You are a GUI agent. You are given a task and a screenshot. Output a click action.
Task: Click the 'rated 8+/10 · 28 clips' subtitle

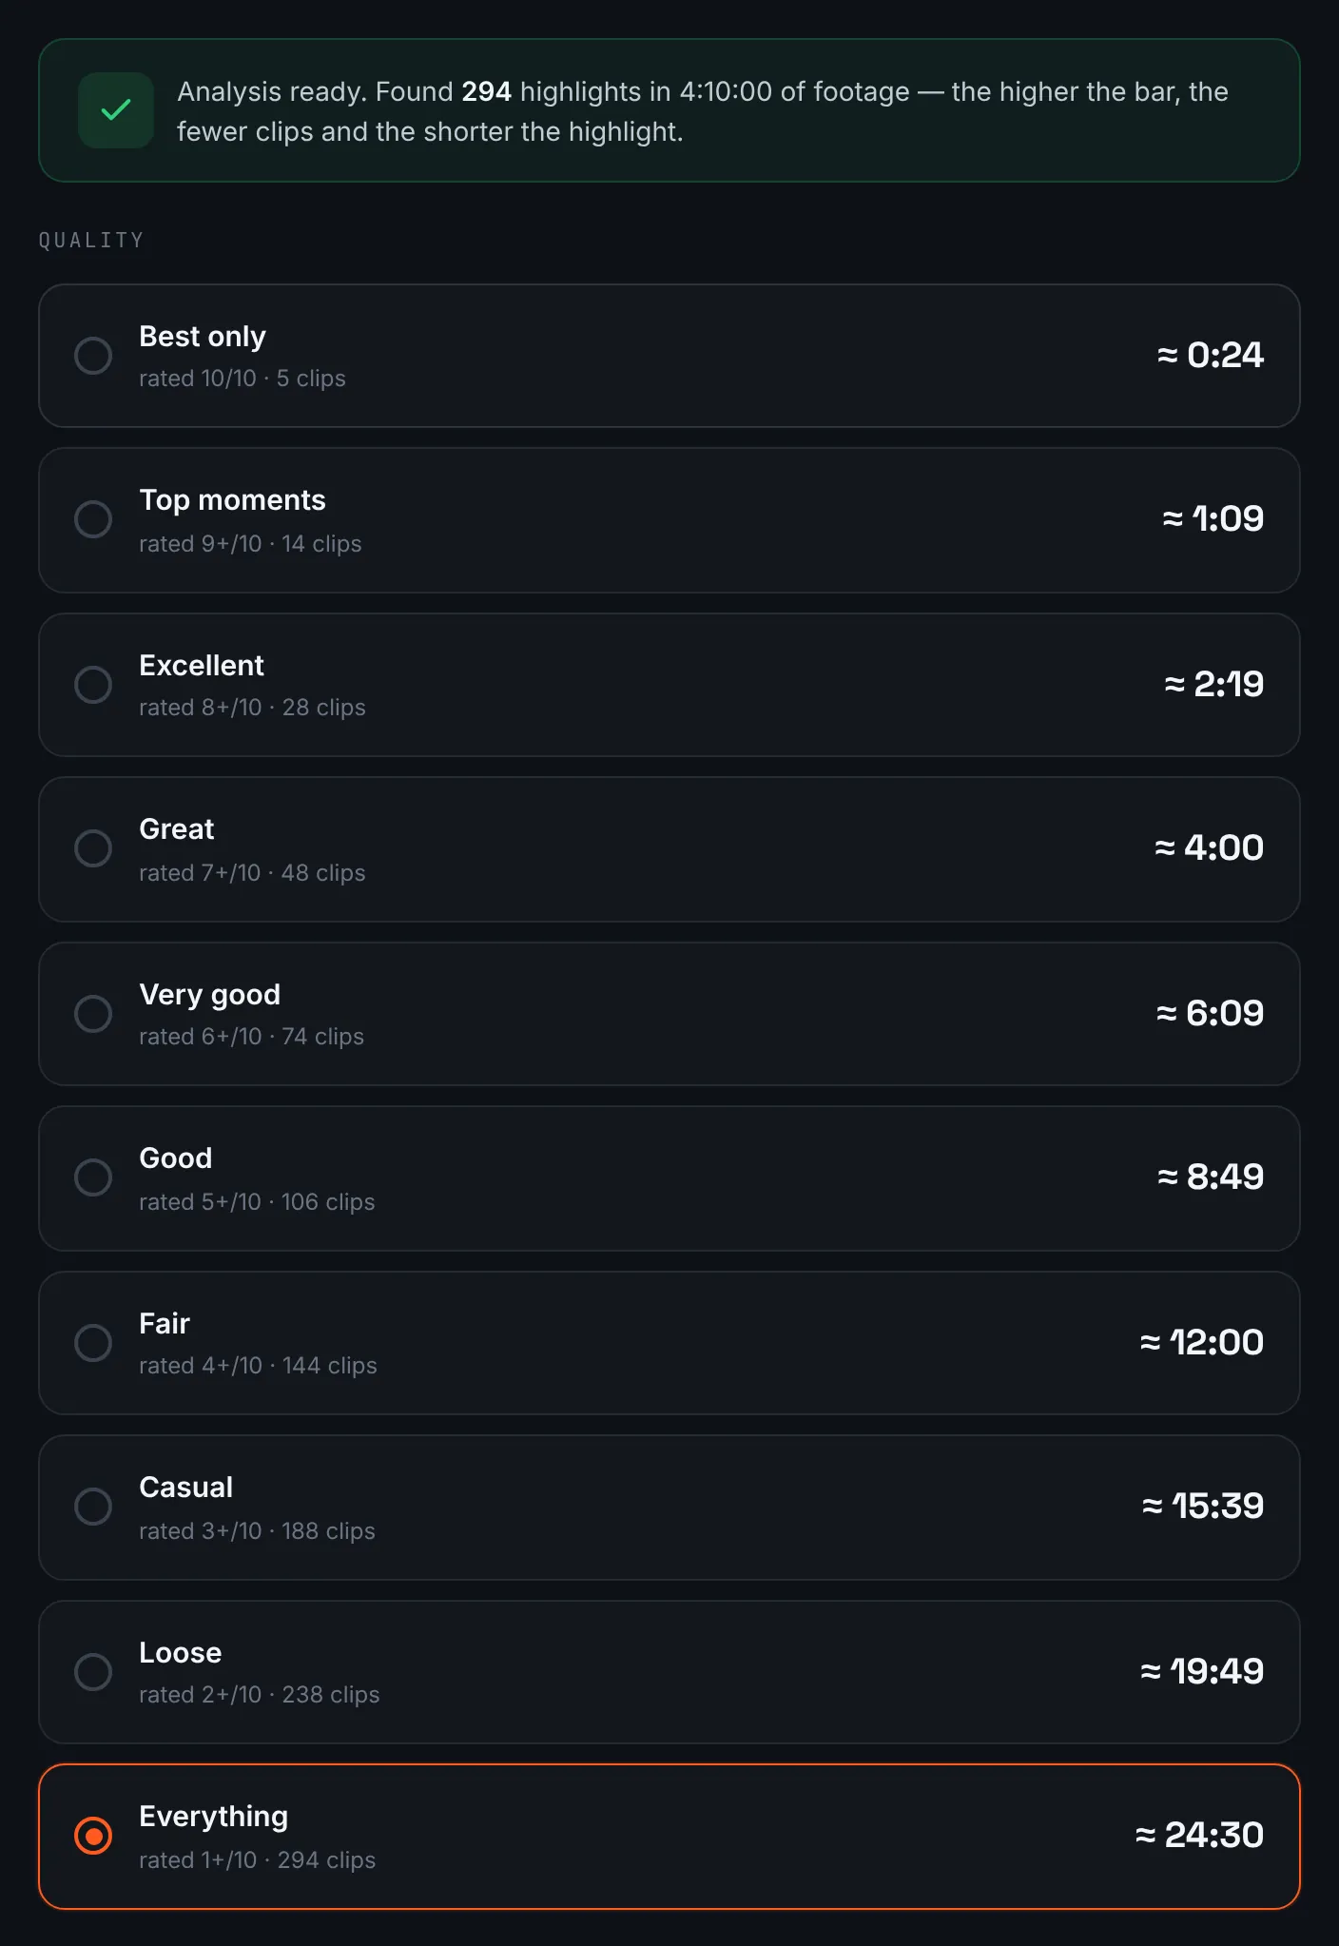coord(252,708)
